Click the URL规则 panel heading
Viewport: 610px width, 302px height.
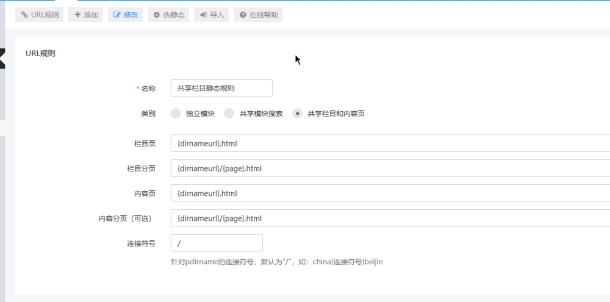40,53
